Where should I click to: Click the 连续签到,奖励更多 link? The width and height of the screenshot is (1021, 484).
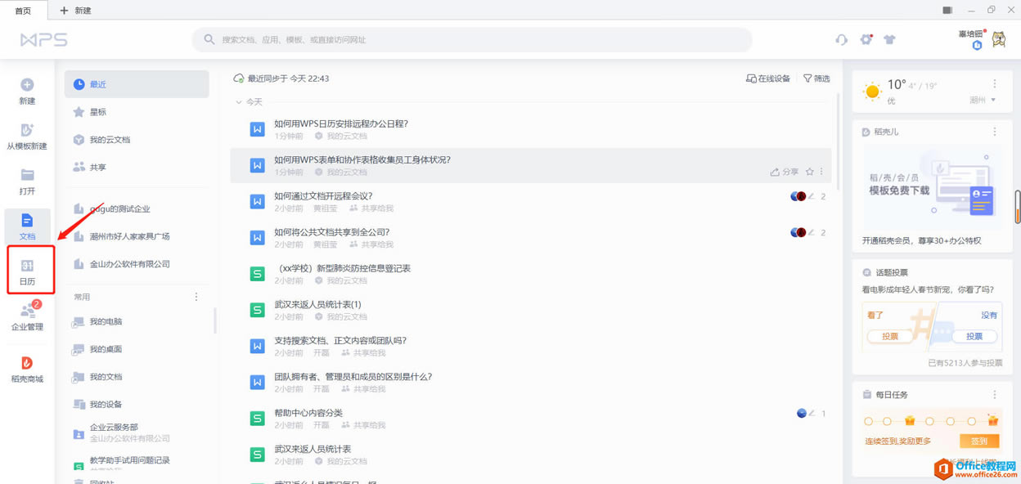click(x=897, y=441)
